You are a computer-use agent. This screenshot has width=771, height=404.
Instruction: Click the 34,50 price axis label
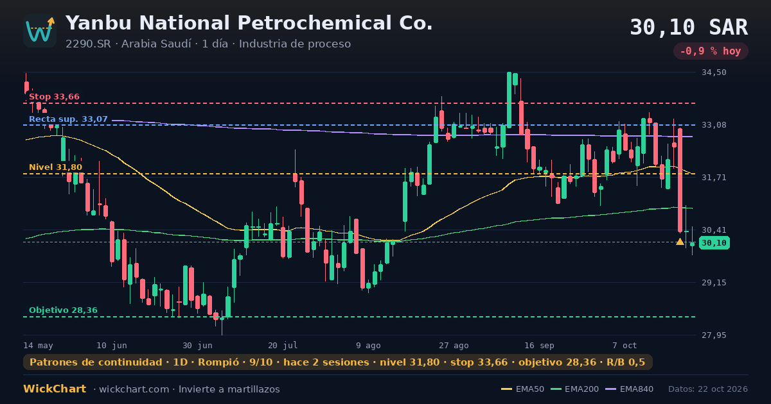click(x=714, y=72)
